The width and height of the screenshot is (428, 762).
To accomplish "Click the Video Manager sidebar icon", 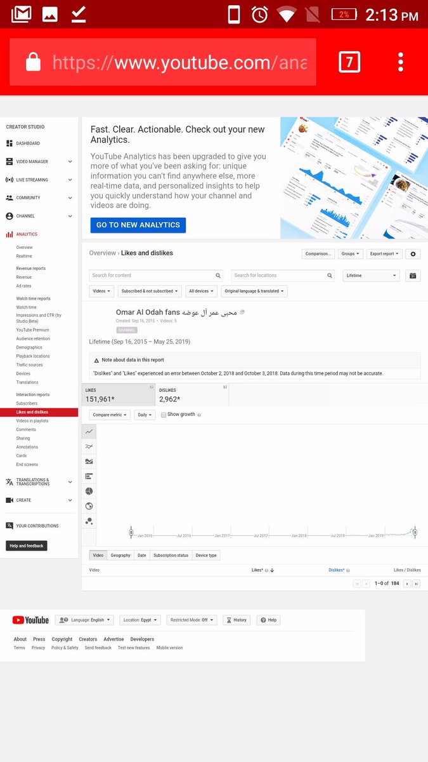I will (x=10, y=162).
